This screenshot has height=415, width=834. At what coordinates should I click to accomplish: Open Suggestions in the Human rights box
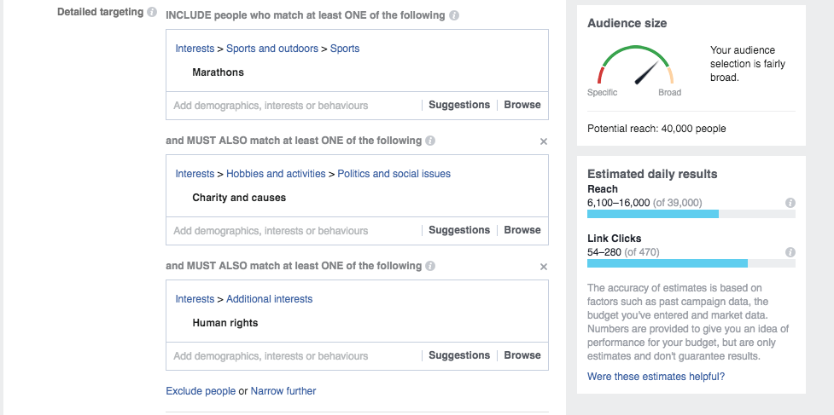tap(459, 355)
